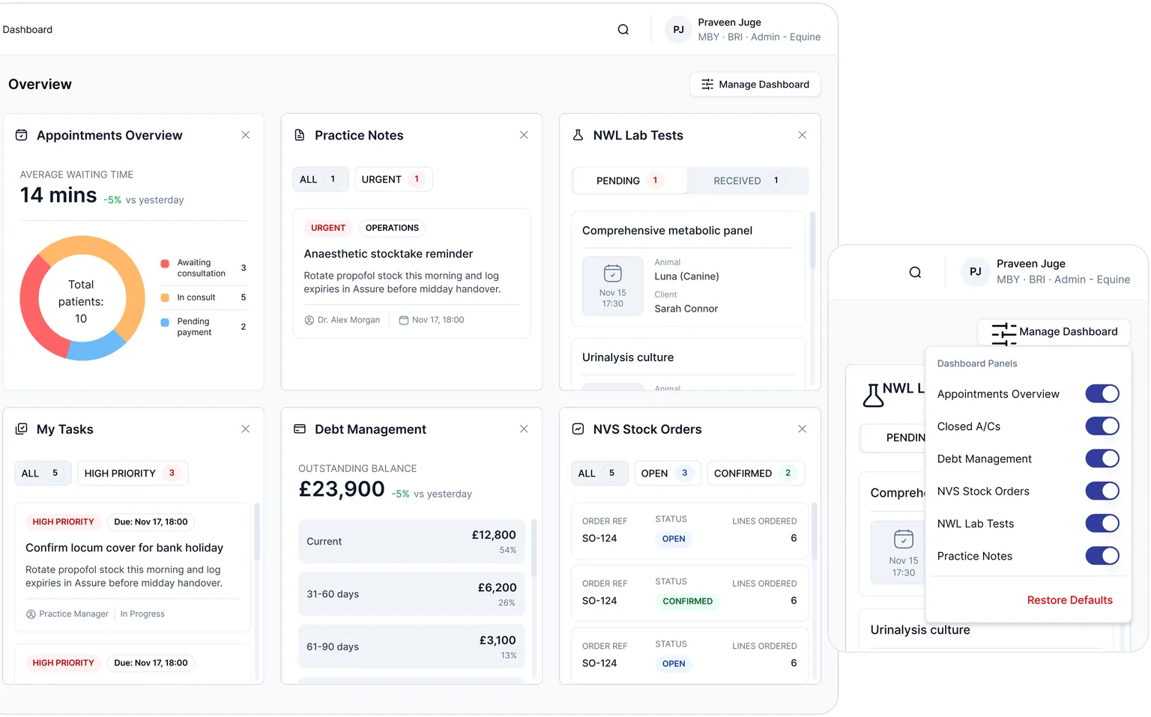Screen dimensions: 1151x717
Task: Click the PJ avatar in the main dashboard header
Action: pos(678,30)
